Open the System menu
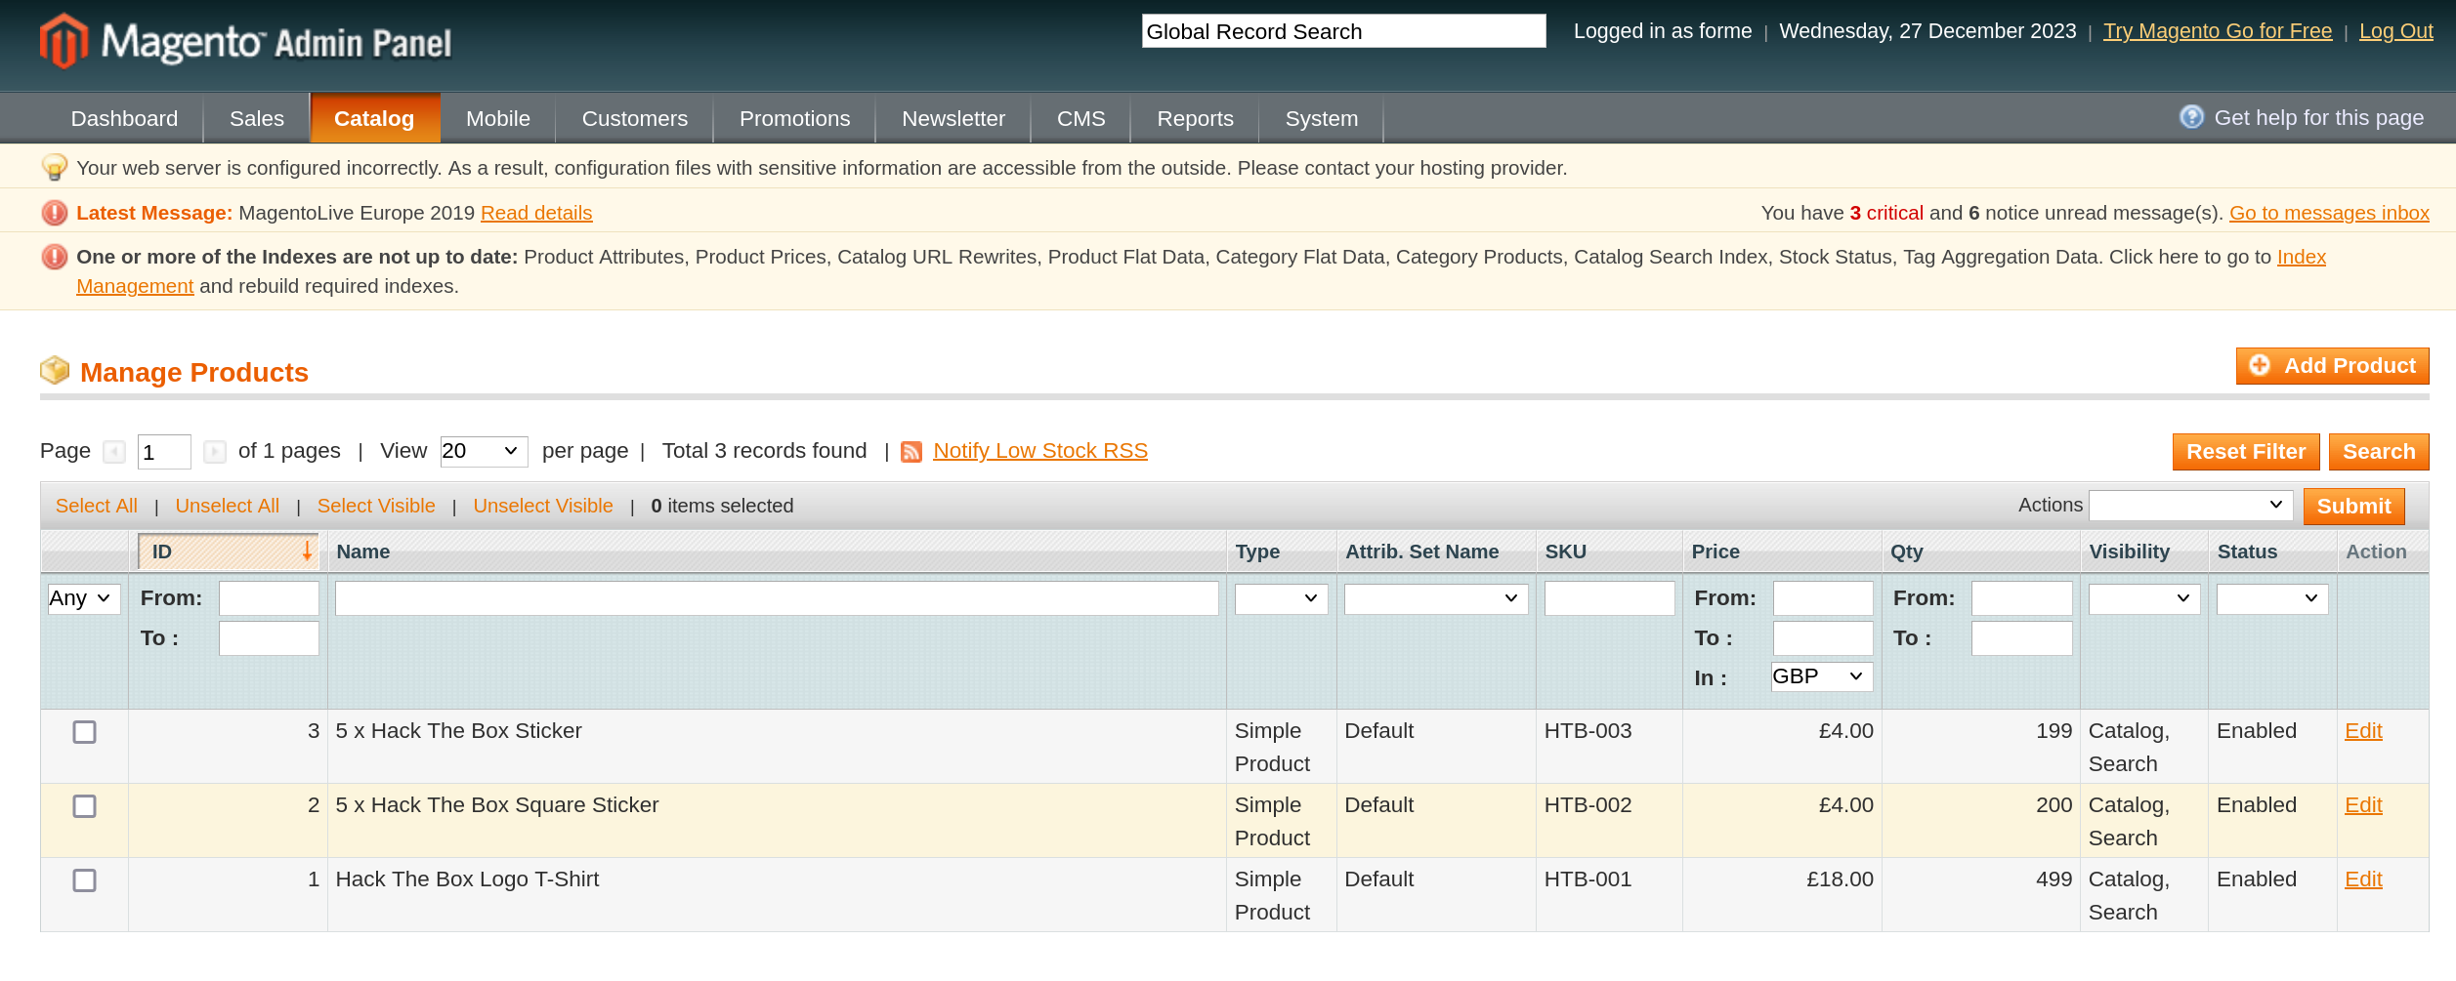The image size is (2456, 981). [1322, 118]
